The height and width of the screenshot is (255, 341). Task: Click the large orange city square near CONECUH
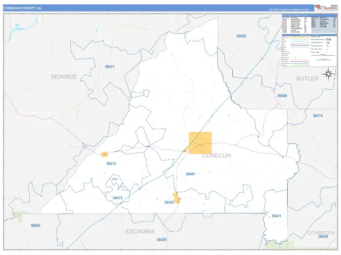point(200,143)
